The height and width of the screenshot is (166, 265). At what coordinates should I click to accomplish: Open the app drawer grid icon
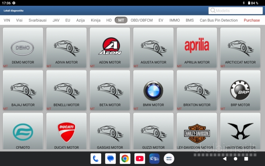pos(169,158)
